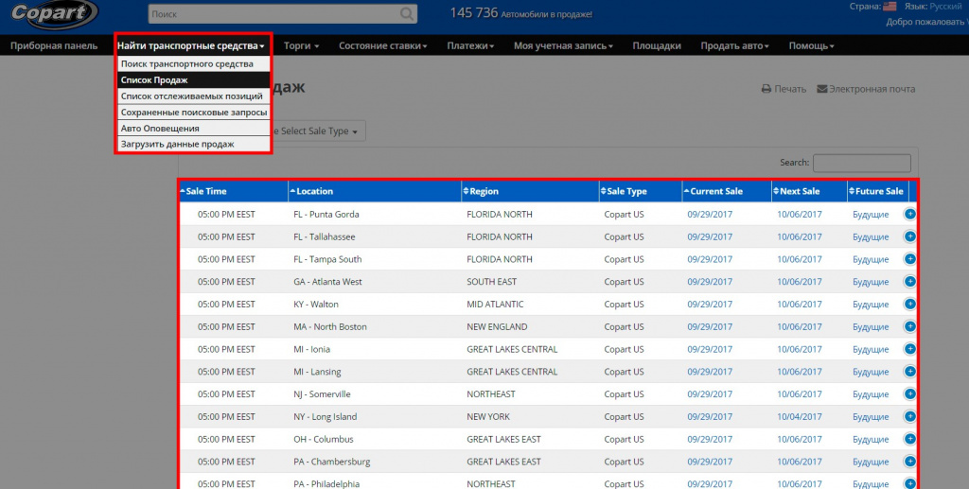Viewport: 969px width, 489px height.
Task: Open the Платежи menu
Action: tap(471, 45)
